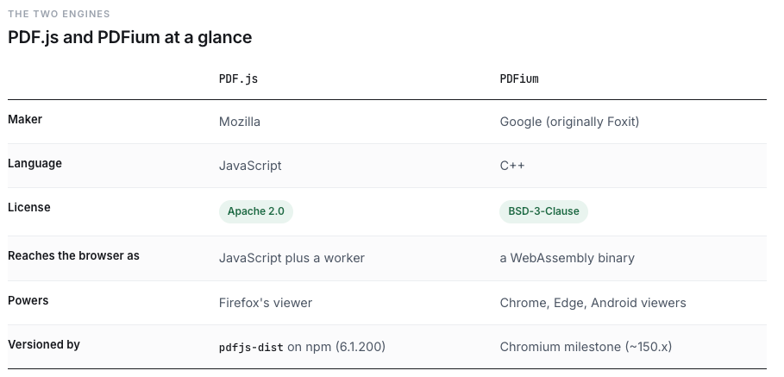Click the 'Powers' row label
784x377 pixels.
(28, 300)
